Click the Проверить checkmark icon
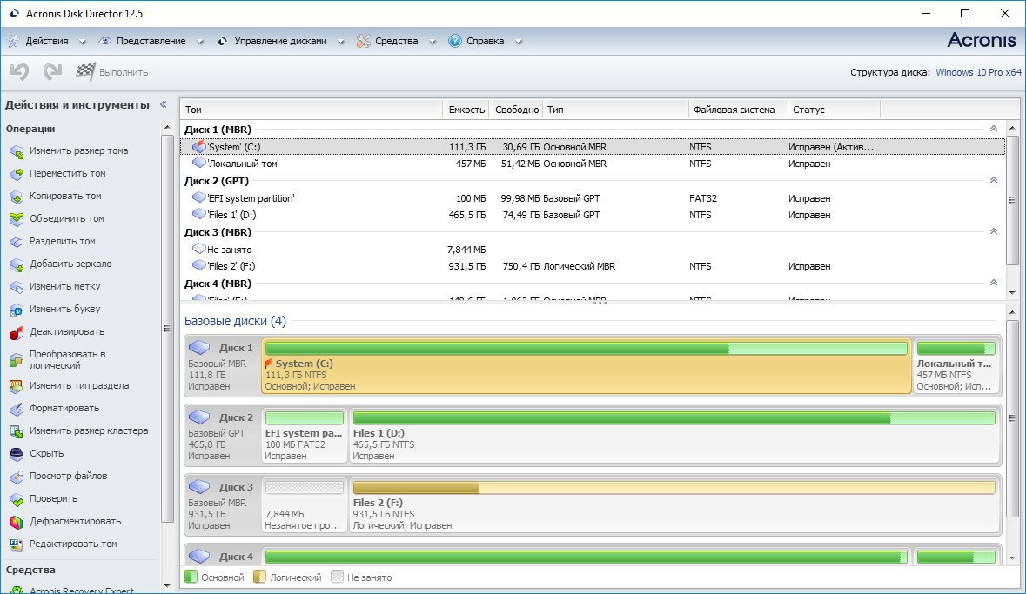The image size is (1026, 594). (17, 499)
